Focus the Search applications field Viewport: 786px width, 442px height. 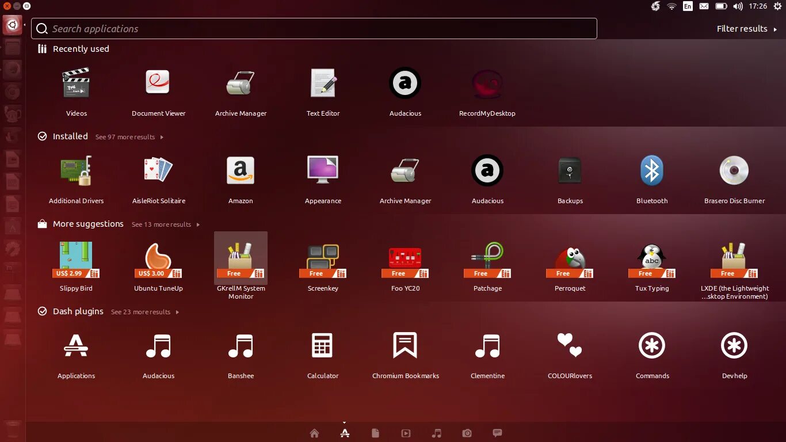coord(314,29)
